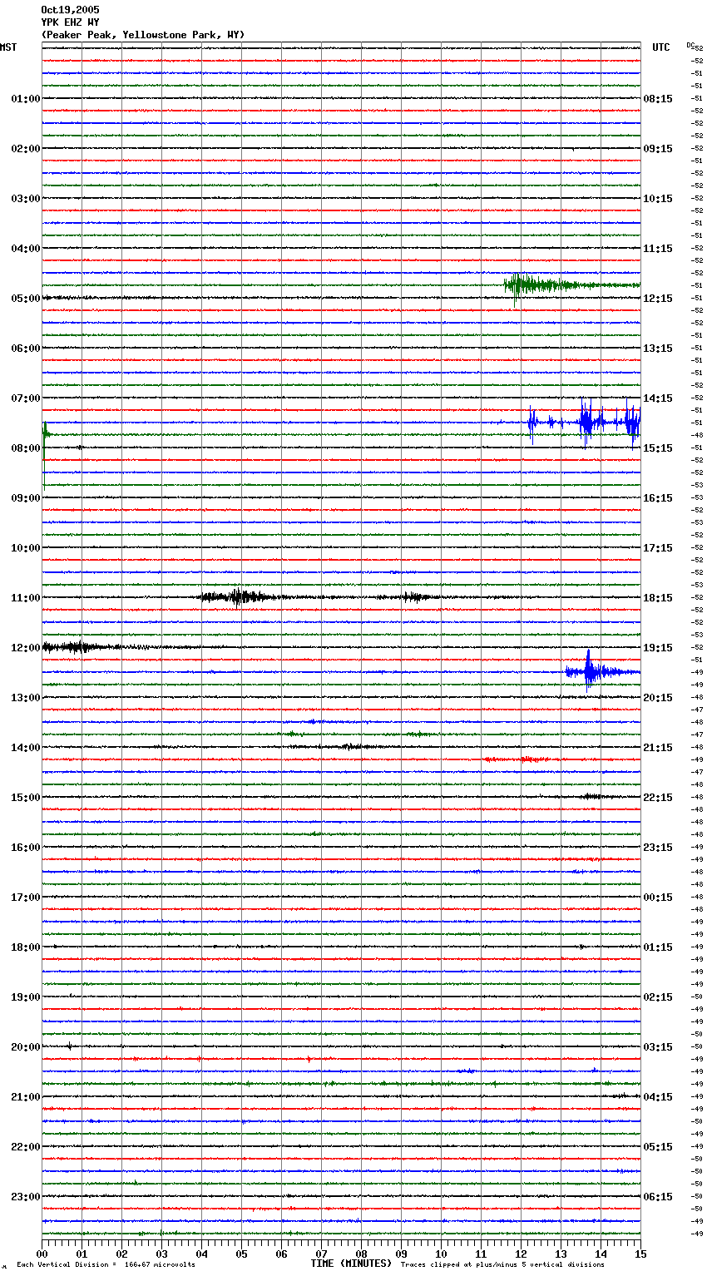Click the UTC axis header
The height and width of the screenshot is (1276, 707).
(660, 47)
